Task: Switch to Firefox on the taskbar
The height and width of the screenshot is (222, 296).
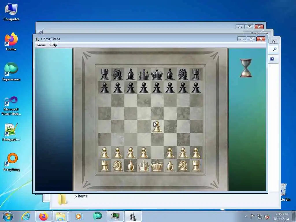Action: point(44,216)
